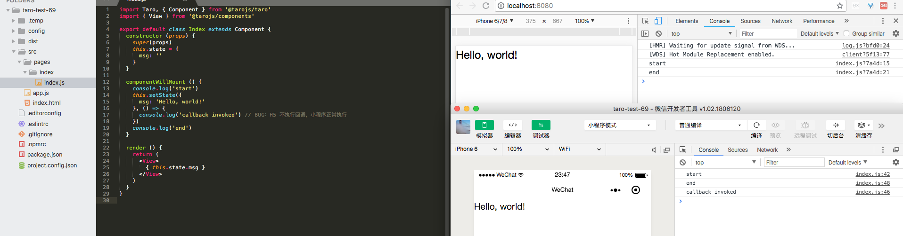Activate WeChat debugger element picker
903x236 pixels.
pyautogui.click(x=682, y=149)
